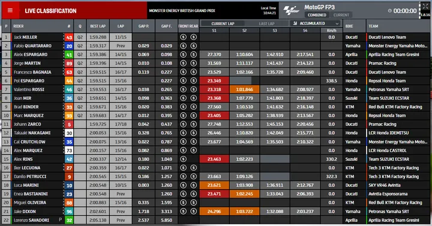This screenshot has height=226, width=432.
Task: Click number badge 46 of Valentino ROSSI
Action: coord(69,90)
